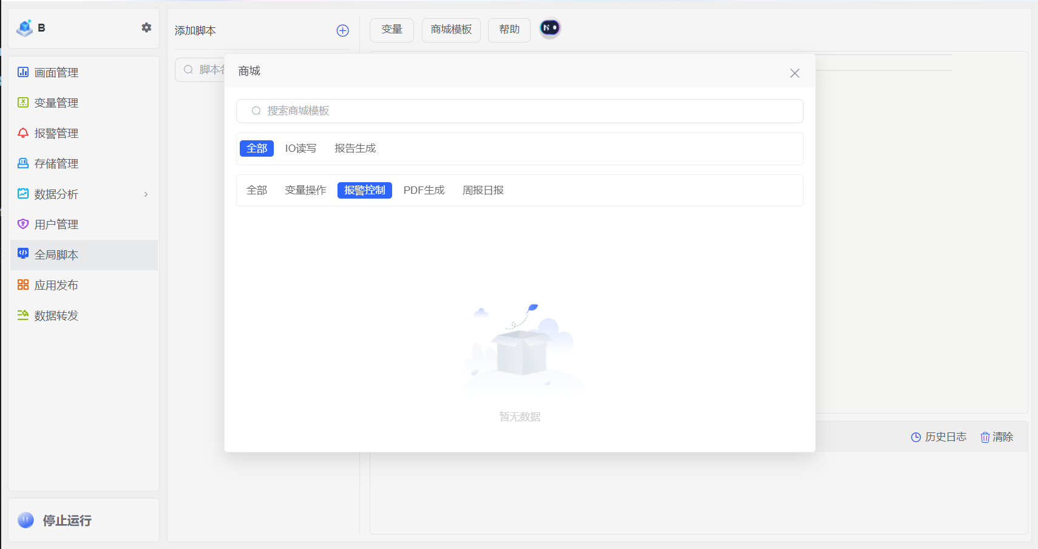Click the robot assistant avatar icon
The image size is (1038, 549).
click(x=550, y=28)
